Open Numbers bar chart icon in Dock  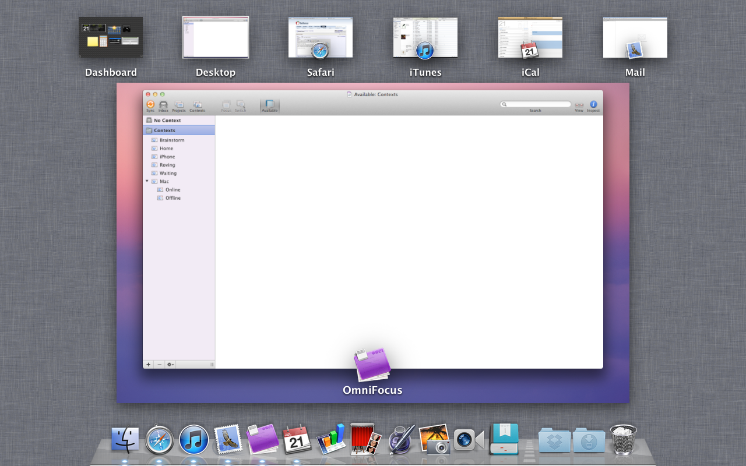pos(331,439)
